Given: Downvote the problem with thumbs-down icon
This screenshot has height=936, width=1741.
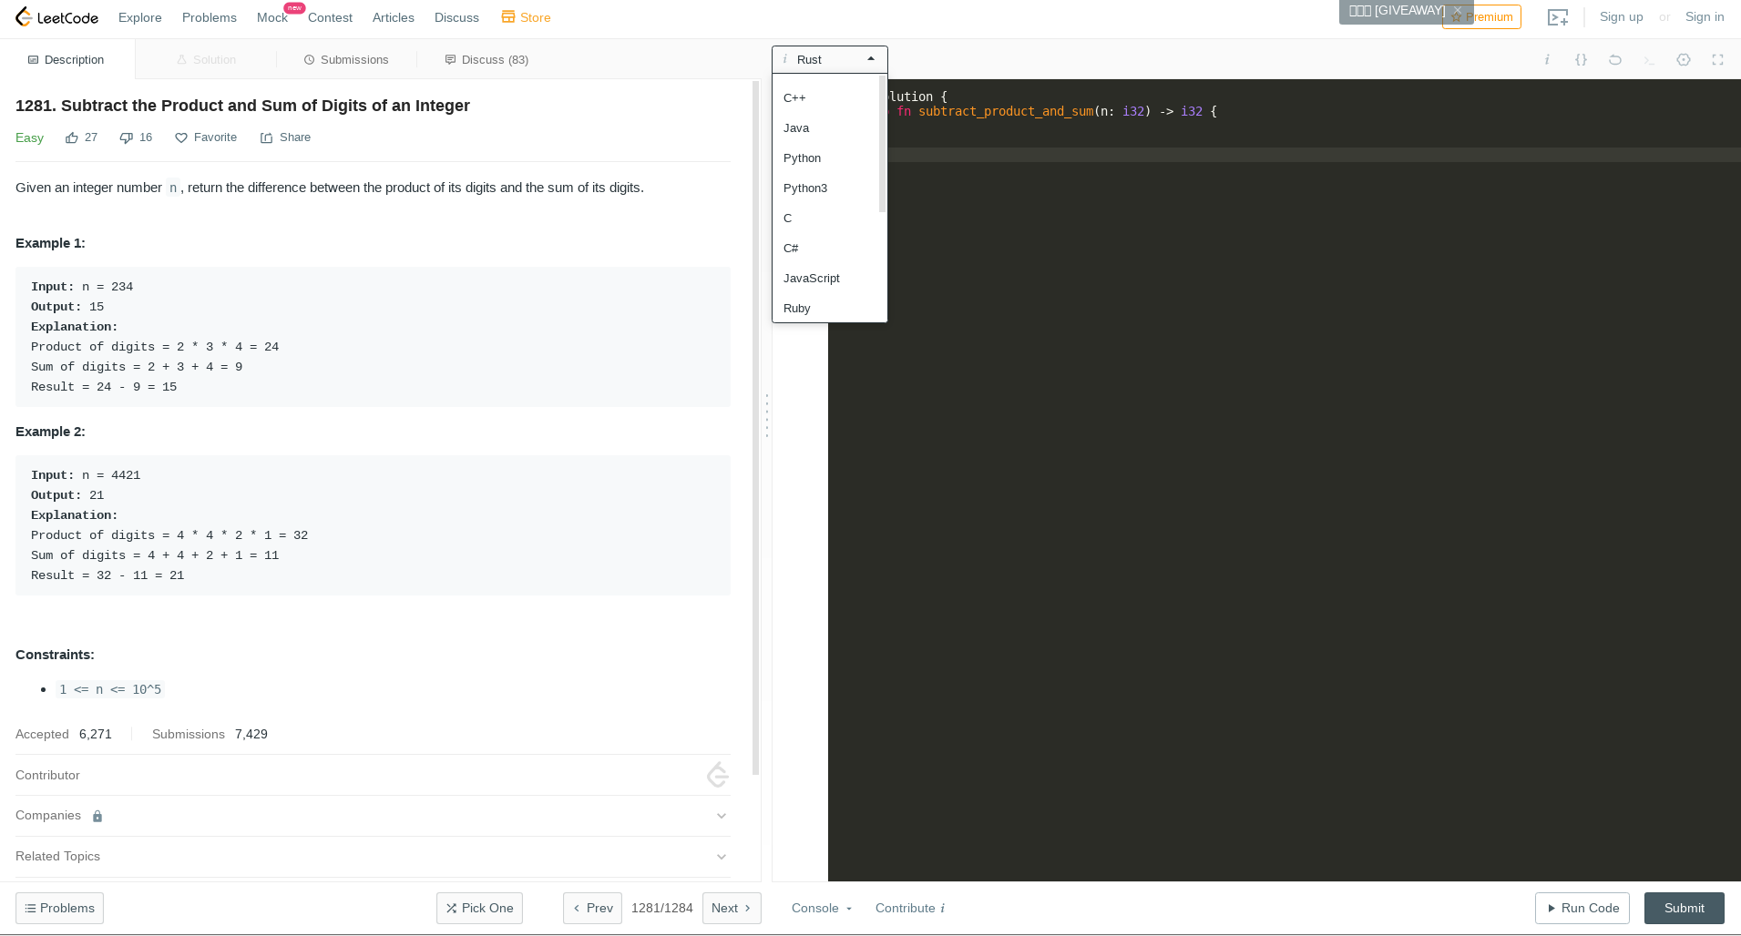Looking at the screenshot, I should [126, 137].
